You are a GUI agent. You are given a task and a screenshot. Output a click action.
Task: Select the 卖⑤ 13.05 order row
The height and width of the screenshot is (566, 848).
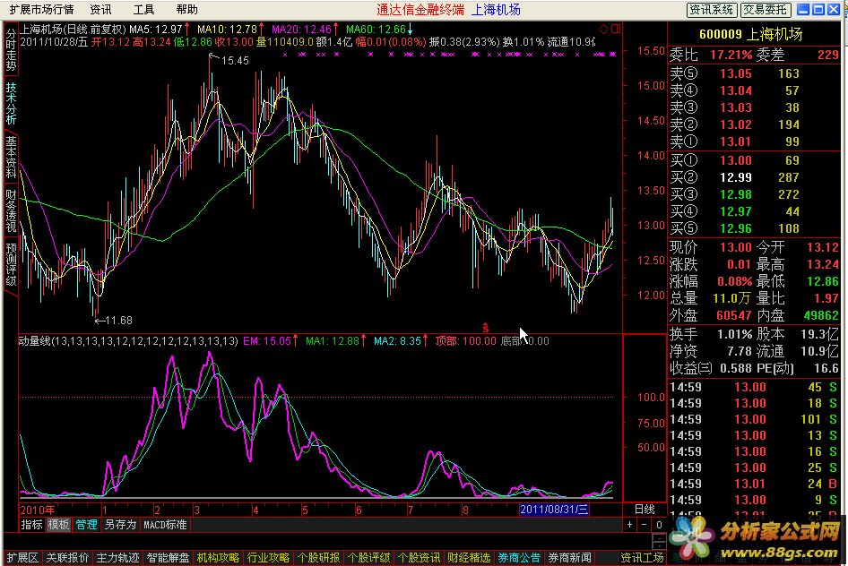click(754, 73)
